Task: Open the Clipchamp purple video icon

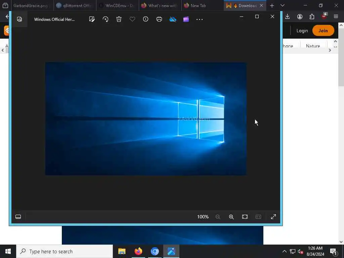Action: pos(186,19)
